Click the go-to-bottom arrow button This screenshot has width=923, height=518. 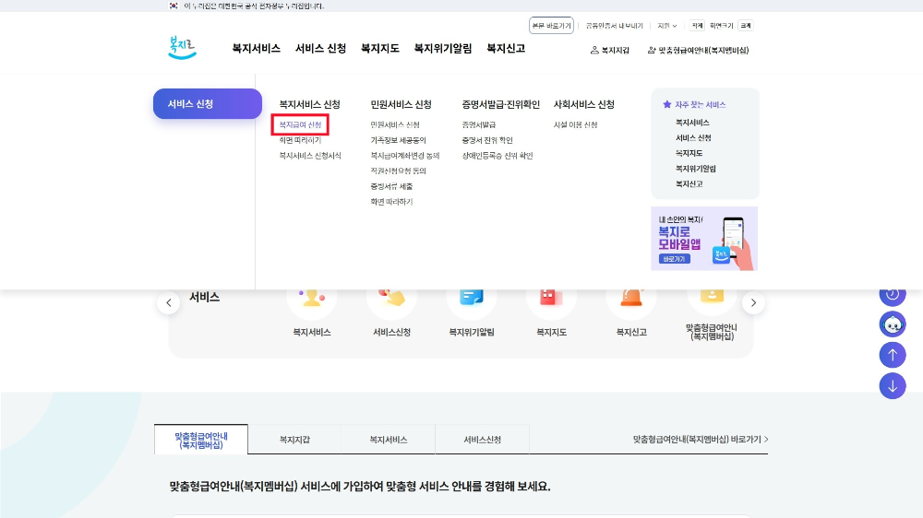click(x=893, y=386)
